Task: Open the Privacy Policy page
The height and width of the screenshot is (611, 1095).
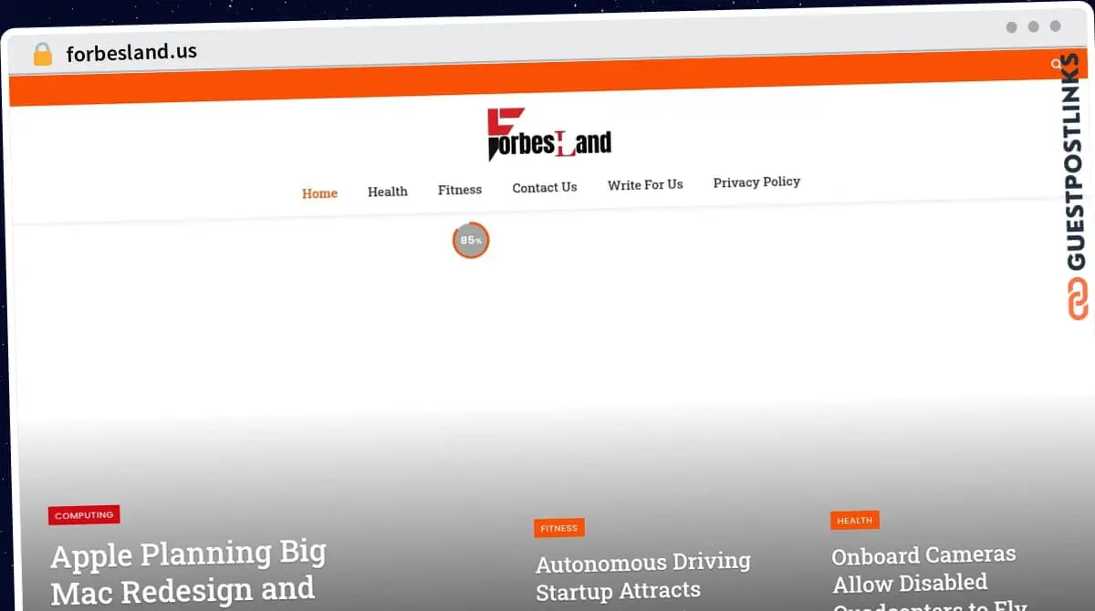Action: tap(756, 182)
